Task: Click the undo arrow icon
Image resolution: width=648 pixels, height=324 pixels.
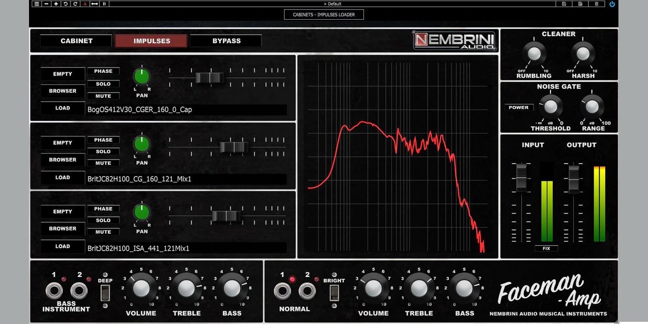Action: [66, 4]
